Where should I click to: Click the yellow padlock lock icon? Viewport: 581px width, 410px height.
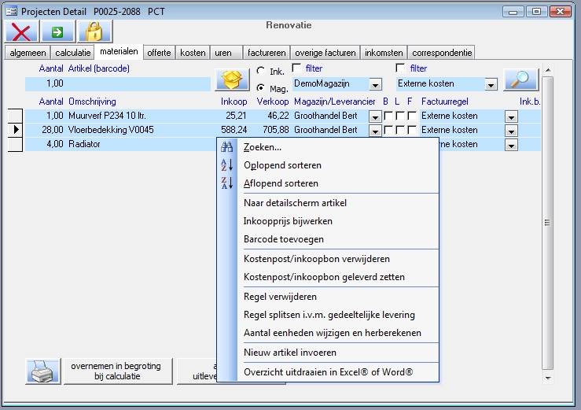coord(94,31)
